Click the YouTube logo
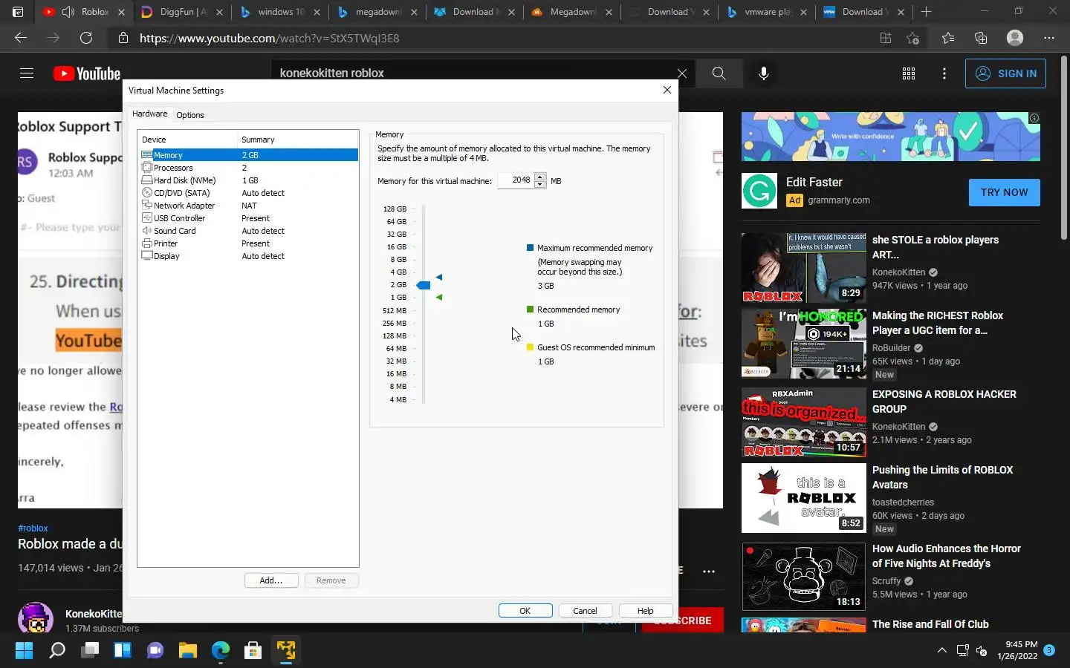Viewport: 1070px width, 668px height. click(87, 73)
